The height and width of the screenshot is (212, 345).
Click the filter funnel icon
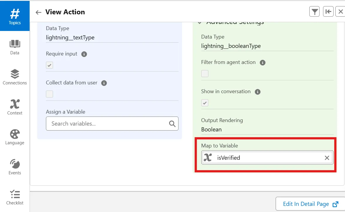coord(314,12)
